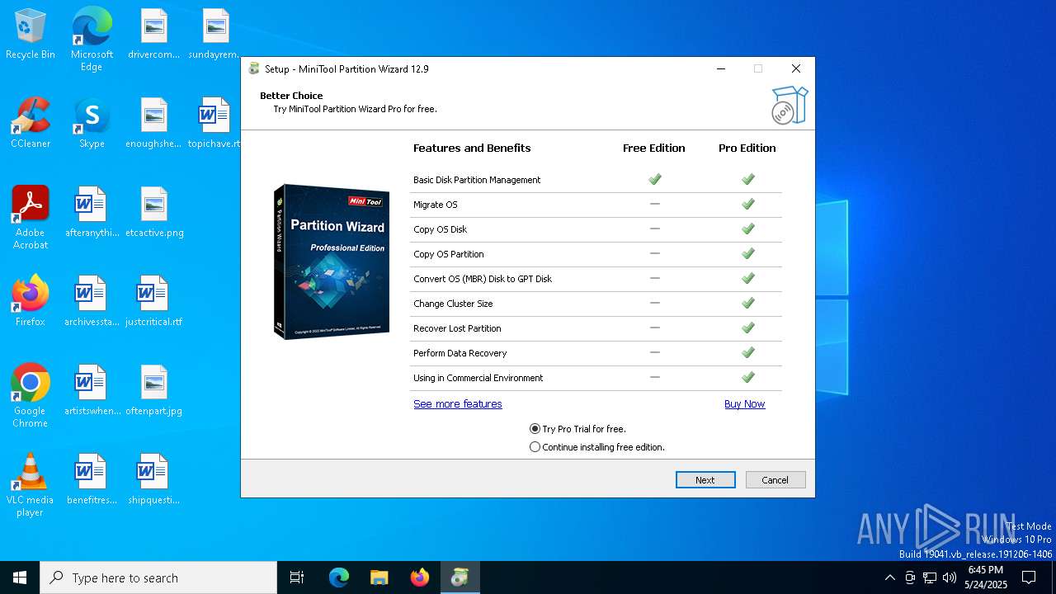
Task: Select the topichave.rtf document icon
Action: [x=214, y=124]
